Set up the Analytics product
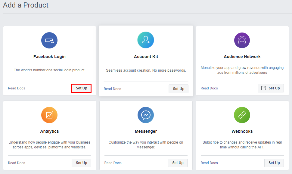The height and width of the screenshot is (174, 292). [x=81, y=163]
